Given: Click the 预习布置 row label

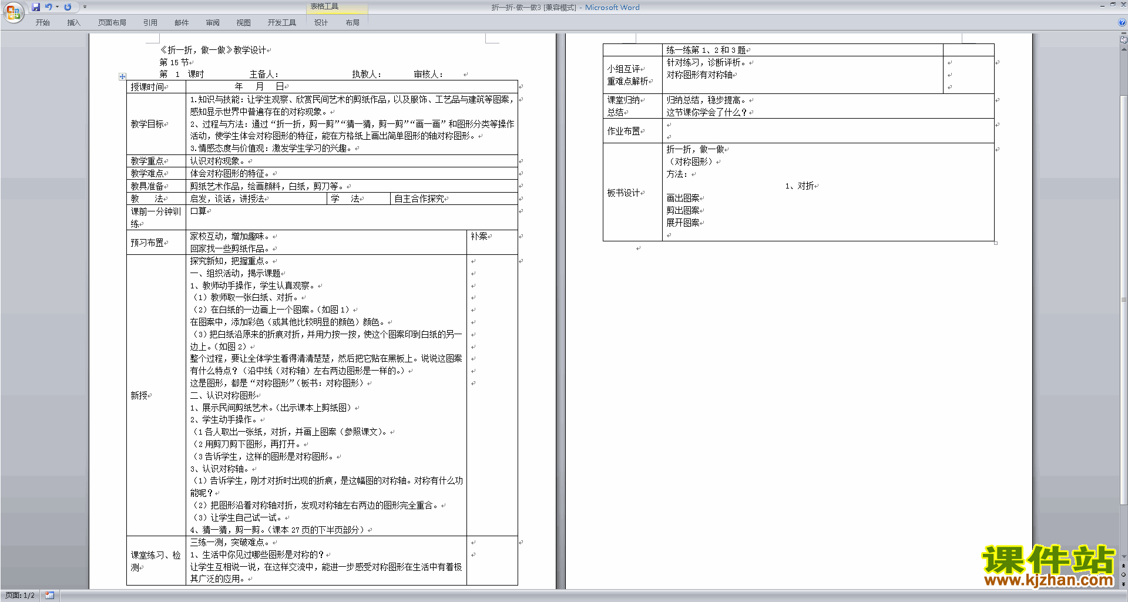Looking at the screenshot, I should coord(147,243).
